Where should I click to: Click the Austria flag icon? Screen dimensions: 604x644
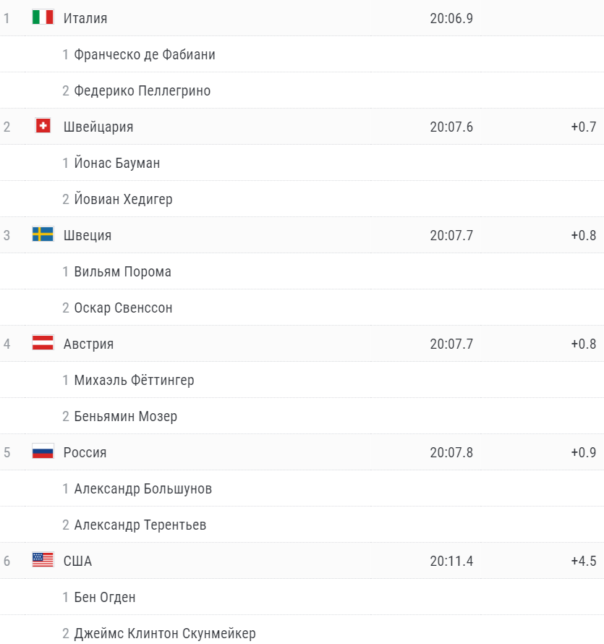43,342
